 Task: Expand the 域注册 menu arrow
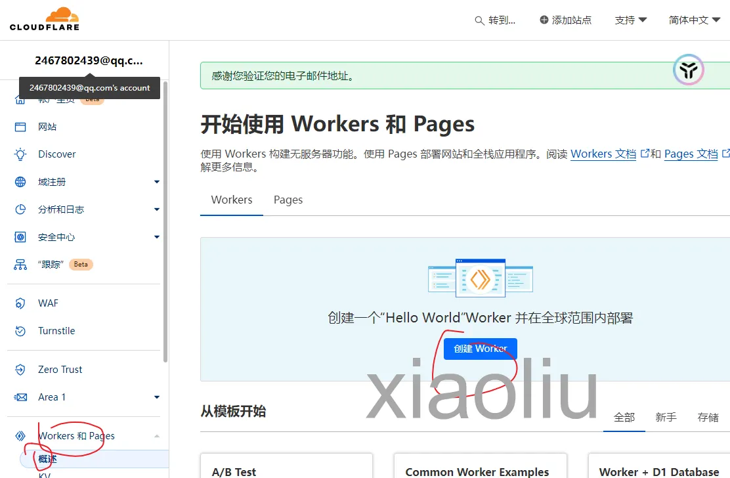[157, 182]
